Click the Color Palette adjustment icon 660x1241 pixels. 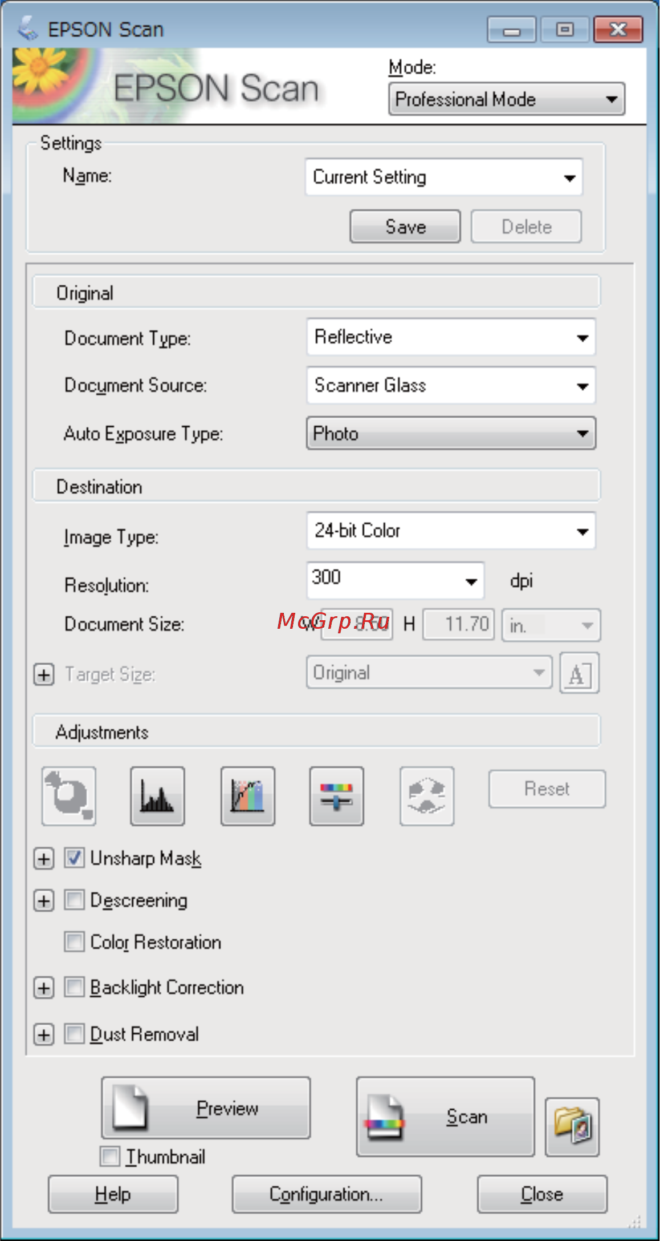[x=427, y=795]
